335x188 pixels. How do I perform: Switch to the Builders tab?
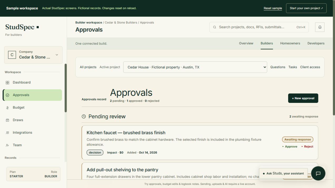(x=267, y=43)
